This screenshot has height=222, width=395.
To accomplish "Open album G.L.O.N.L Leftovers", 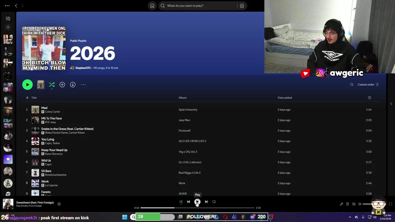I will 190,162.
